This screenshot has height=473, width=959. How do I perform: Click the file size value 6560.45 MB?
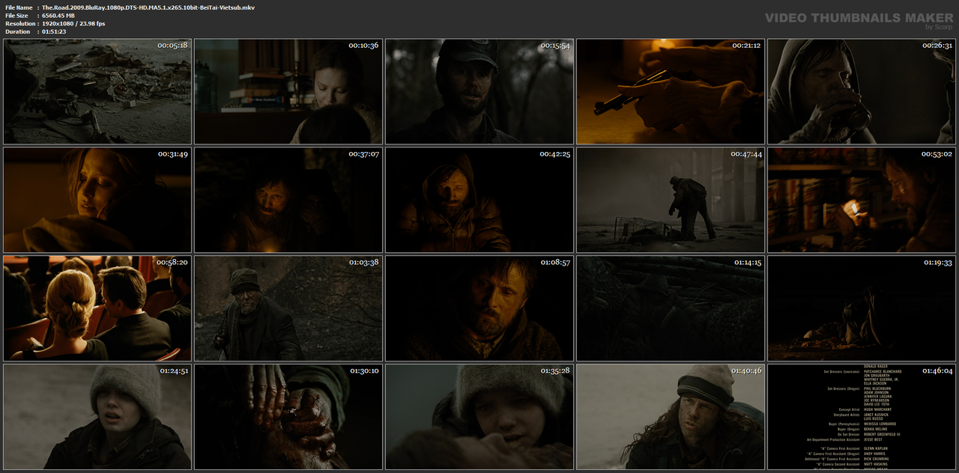[x=58, y=15]
